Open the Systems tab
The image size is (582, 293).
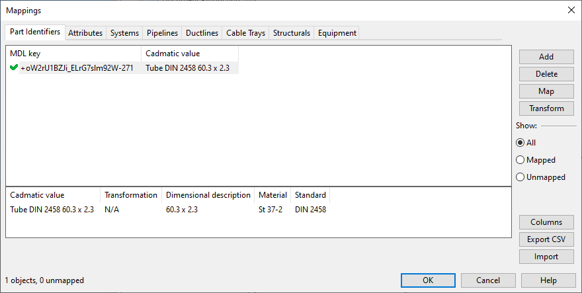124,32
